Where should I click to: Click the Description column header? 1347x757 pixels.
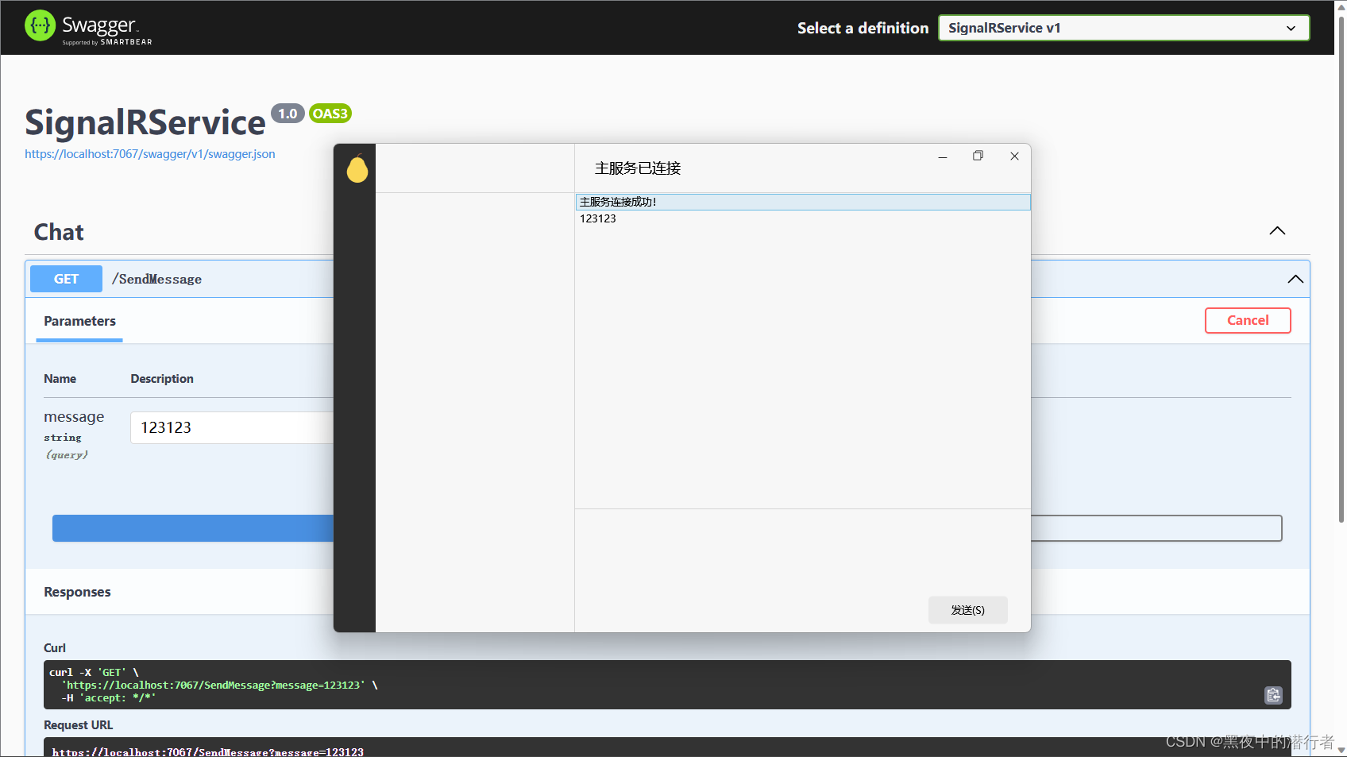[x=162, y=379]
